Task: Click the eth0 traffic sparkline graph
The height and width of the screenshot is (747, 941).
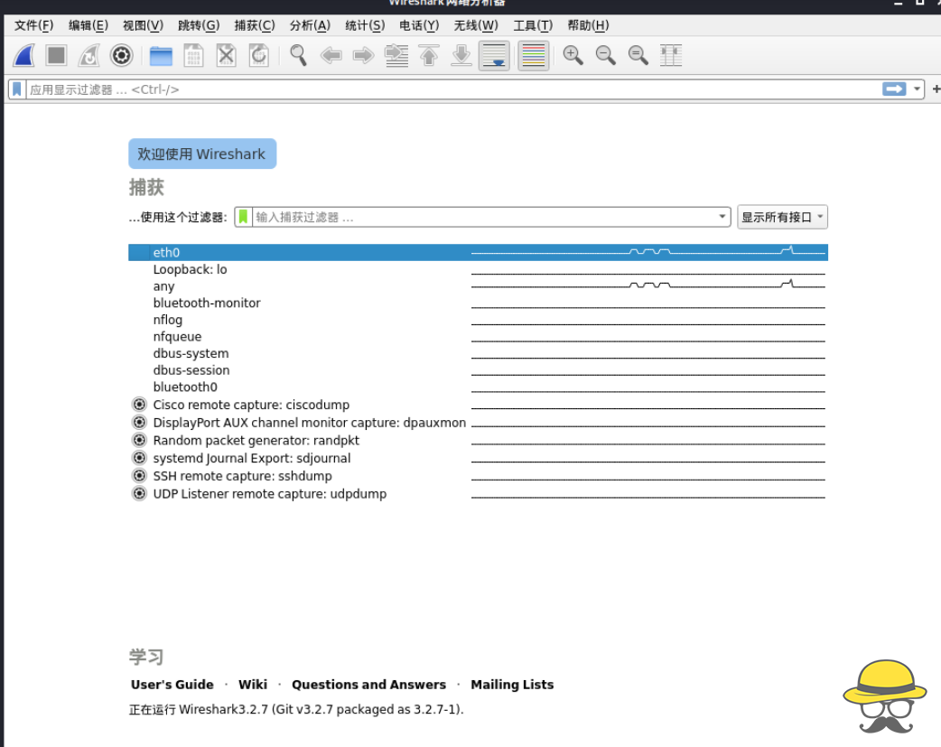Action: 646,252
